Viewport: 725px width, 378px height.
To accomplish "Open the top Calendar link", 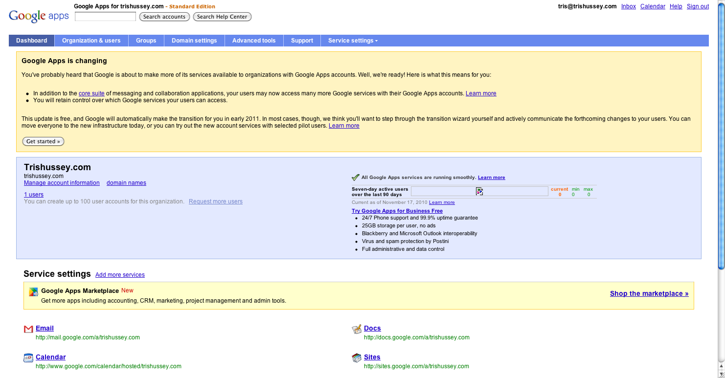I will [x=653, y=6].
